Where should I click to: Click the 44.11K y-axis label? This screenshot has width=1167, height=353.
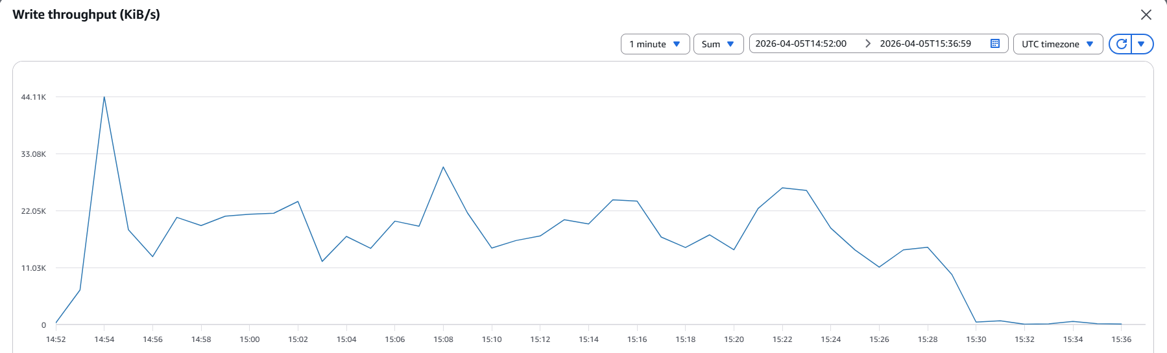34,97
